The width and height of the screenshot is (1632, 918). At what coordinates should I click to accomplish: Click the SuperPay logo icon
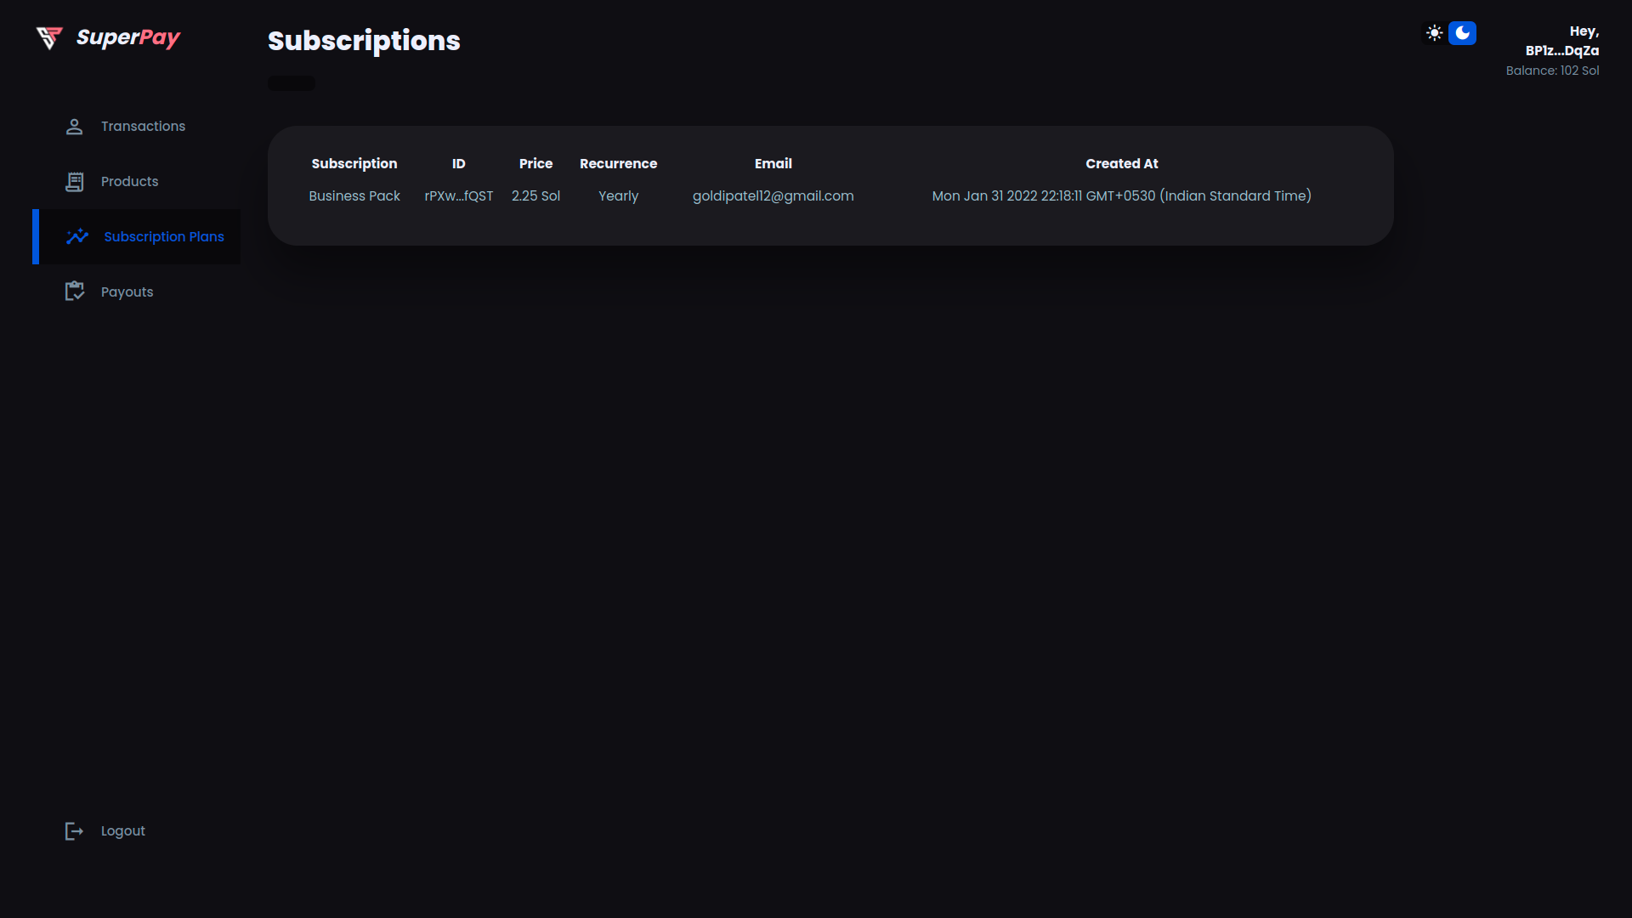click(x=49, y=38)
